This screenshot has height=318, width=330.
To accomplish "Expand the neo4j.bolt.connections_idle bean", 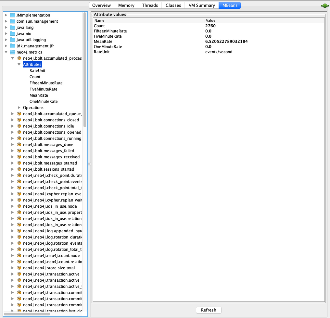I will tap(13, 126).
